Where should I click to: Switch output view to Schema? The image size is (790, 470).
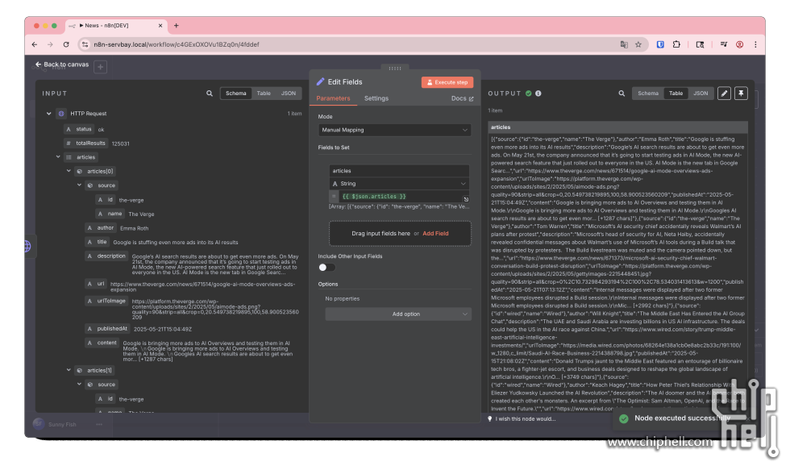[x=648, y=94]
